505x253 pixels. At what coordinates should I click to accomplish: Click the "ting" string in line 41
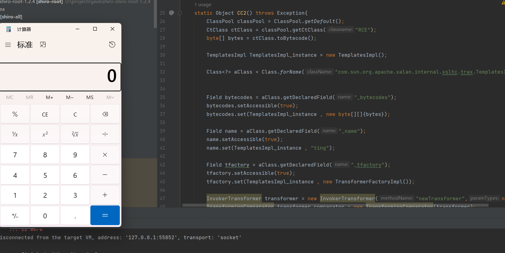320,148
